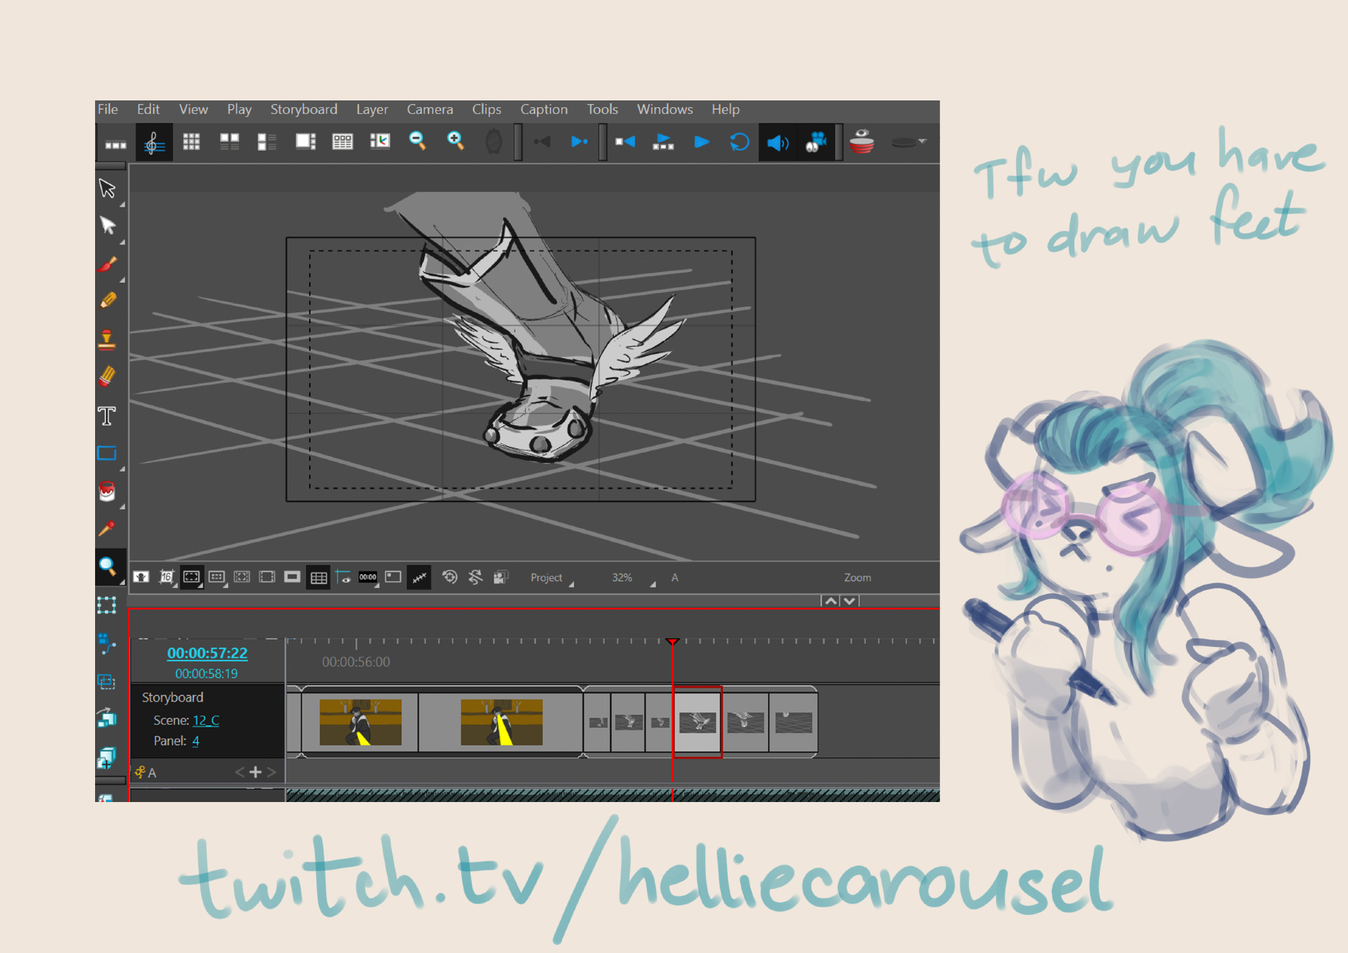Viewport: 1348px width, 953px height.
Task: Open the Caption menu
Action: click(x=544, y=109)
